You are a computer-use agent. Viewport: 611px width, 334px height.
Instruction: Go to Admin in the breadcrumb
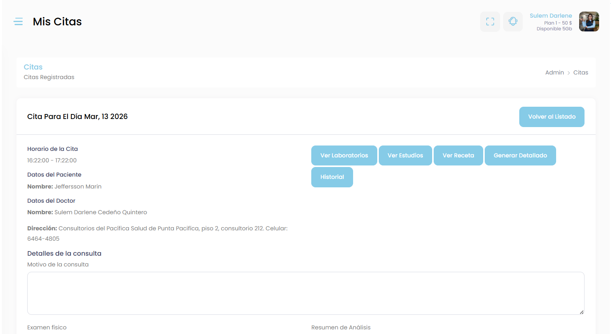[554, 73]
